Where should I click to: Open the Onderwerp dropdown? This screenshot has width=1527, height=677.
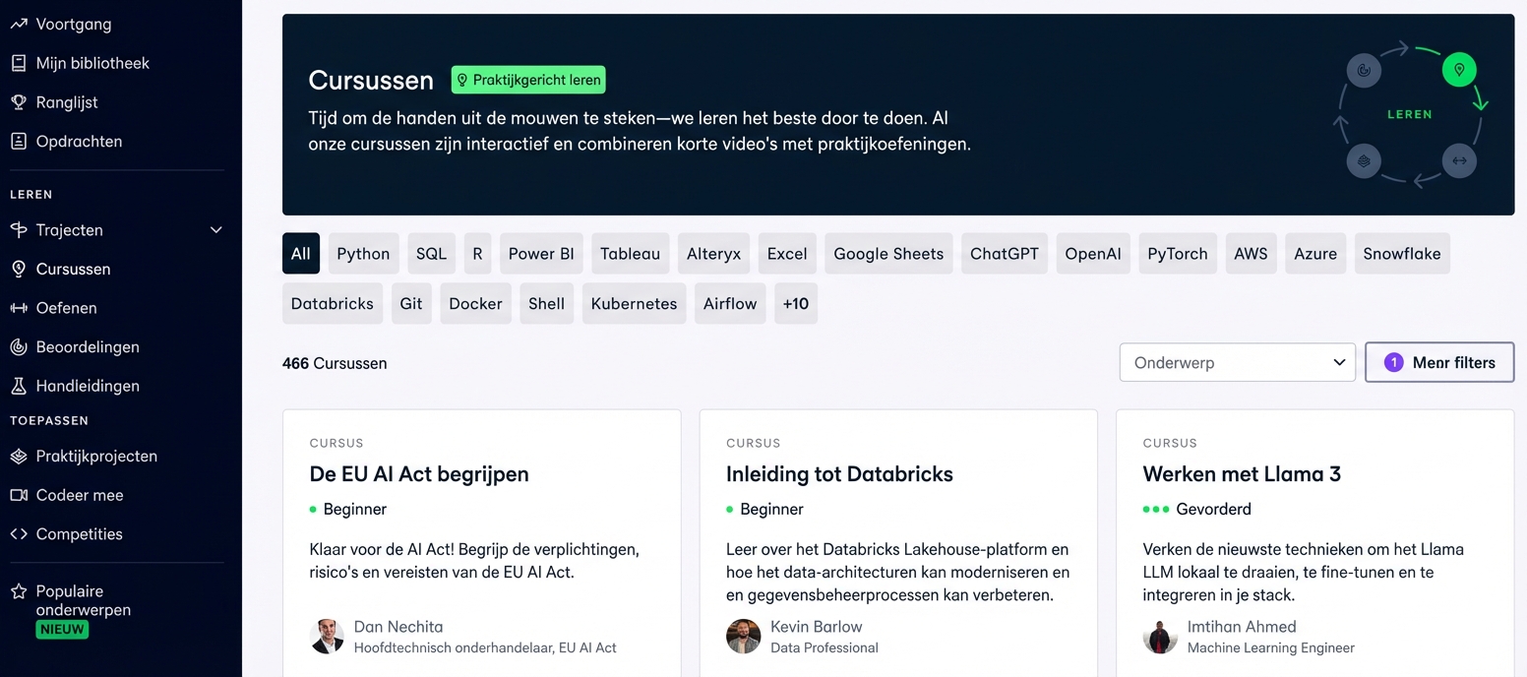coord(1237,362)
